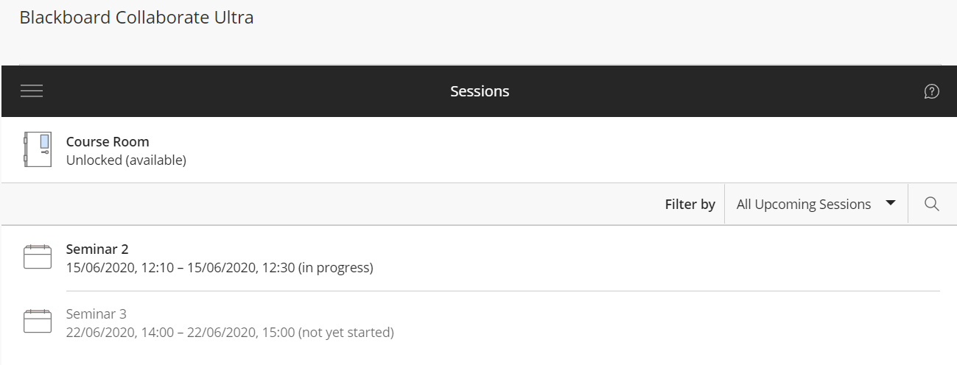Screen dimensions: 957x365
Task: Click the help question mark icon
Action: tap(931, 91)
